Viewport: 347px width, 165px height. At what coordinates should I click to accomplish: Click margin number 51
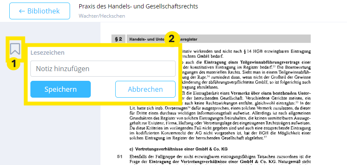[120, 157]
